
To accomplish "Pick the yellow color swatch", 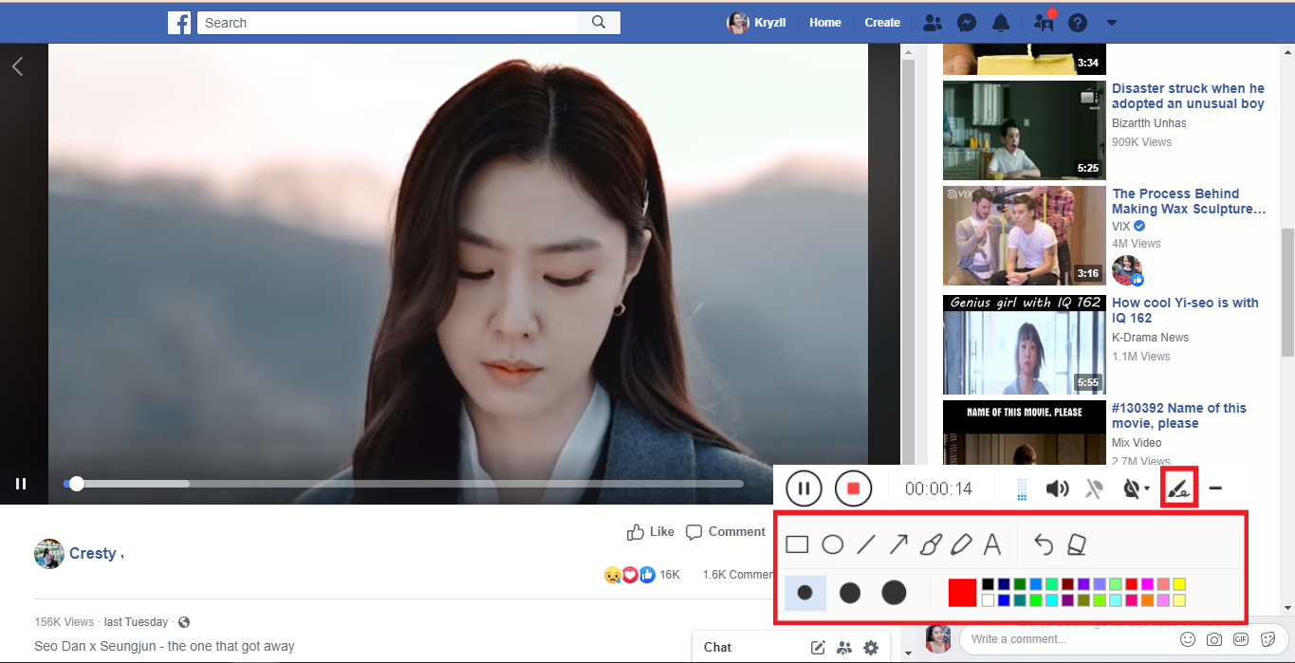I will click(1178, 584).
